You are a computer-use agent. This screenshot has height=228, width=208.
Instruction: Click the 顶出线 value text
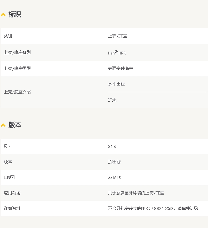click(114, 162)
